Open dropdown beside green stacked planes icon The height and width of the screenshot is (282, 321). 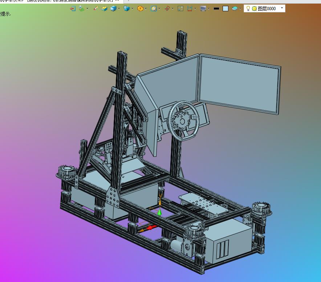pos(88,9)
